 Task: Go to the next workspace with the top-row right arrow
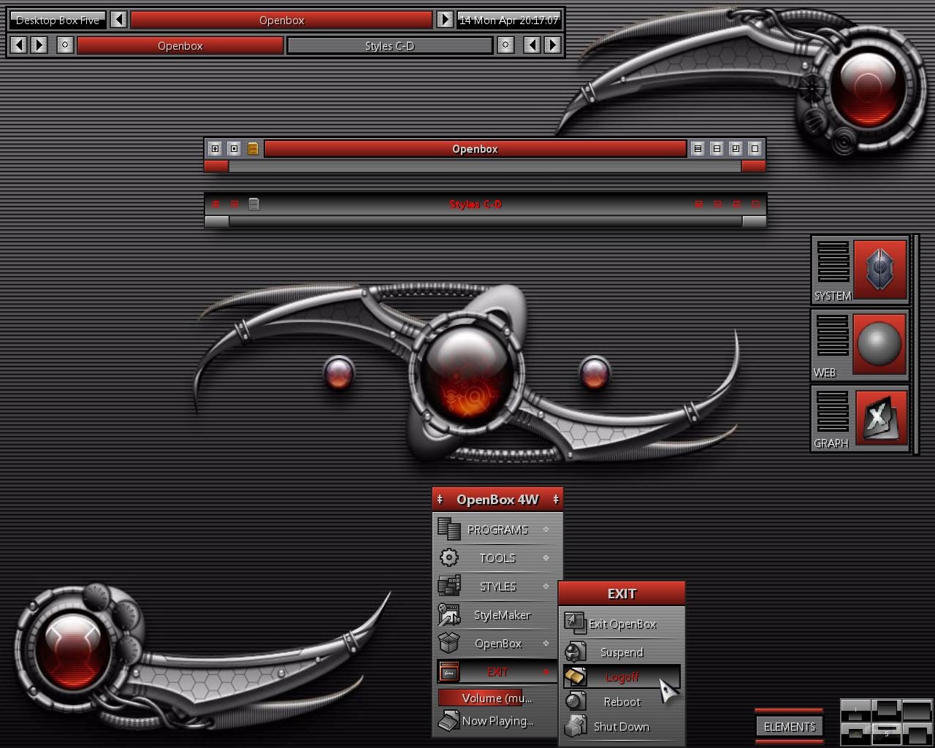pyautogui.click(x=445, y=20)
